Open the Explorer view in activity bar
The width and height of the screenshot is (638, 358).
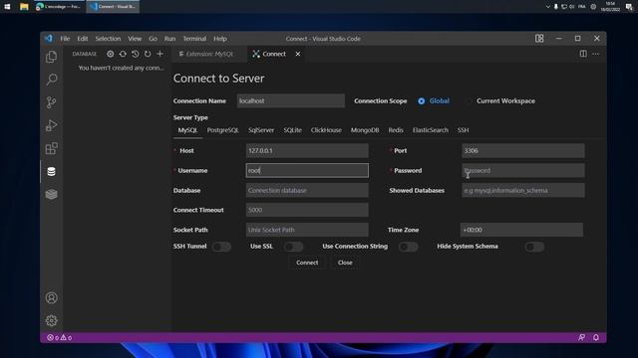pos(51,57)
